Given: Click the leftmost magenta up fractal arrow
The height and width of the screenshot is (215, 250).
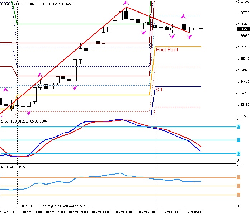Looking at the screenshot, I should pos(5,89).
